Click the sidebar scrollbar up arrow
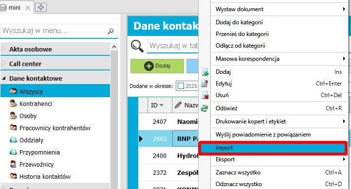351x189 pixels. point(114,47)
